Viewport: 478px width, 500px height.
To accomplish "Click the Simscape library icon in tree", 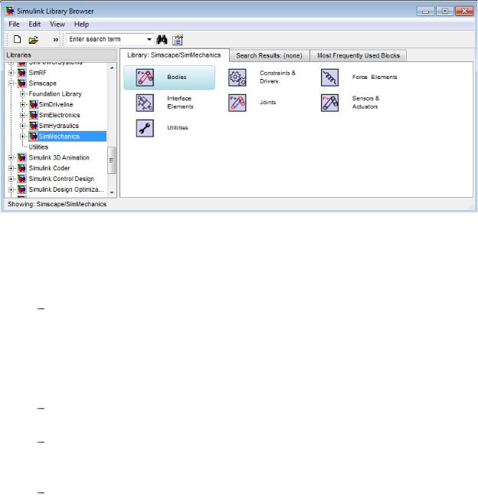I will [x=21, y=84].
